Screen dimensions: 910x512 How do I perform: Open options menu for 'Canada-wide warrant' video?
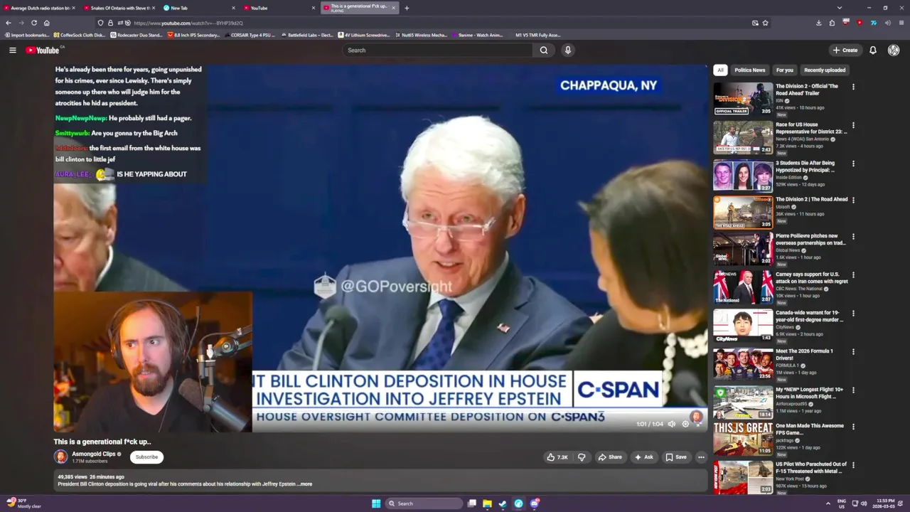pos(853,314)
